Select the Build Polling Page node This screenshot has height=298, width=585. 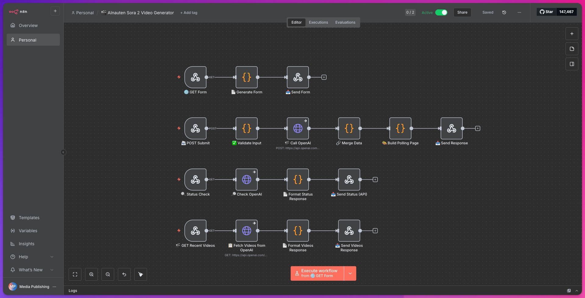click(x=400, y=128)
